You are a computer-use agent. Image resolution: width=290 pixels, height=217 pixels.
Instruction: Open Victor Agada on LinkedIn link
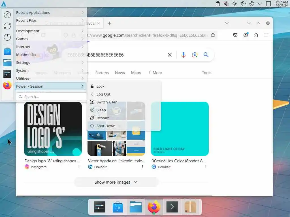[116, 161]
